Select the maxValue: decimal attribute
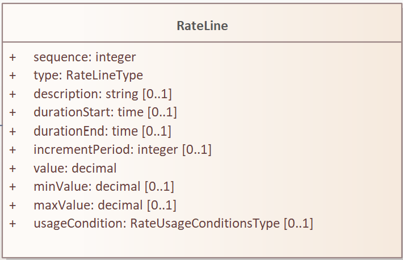Image resolution: width=403 pixels, height=260 pixels. [105, 204]
